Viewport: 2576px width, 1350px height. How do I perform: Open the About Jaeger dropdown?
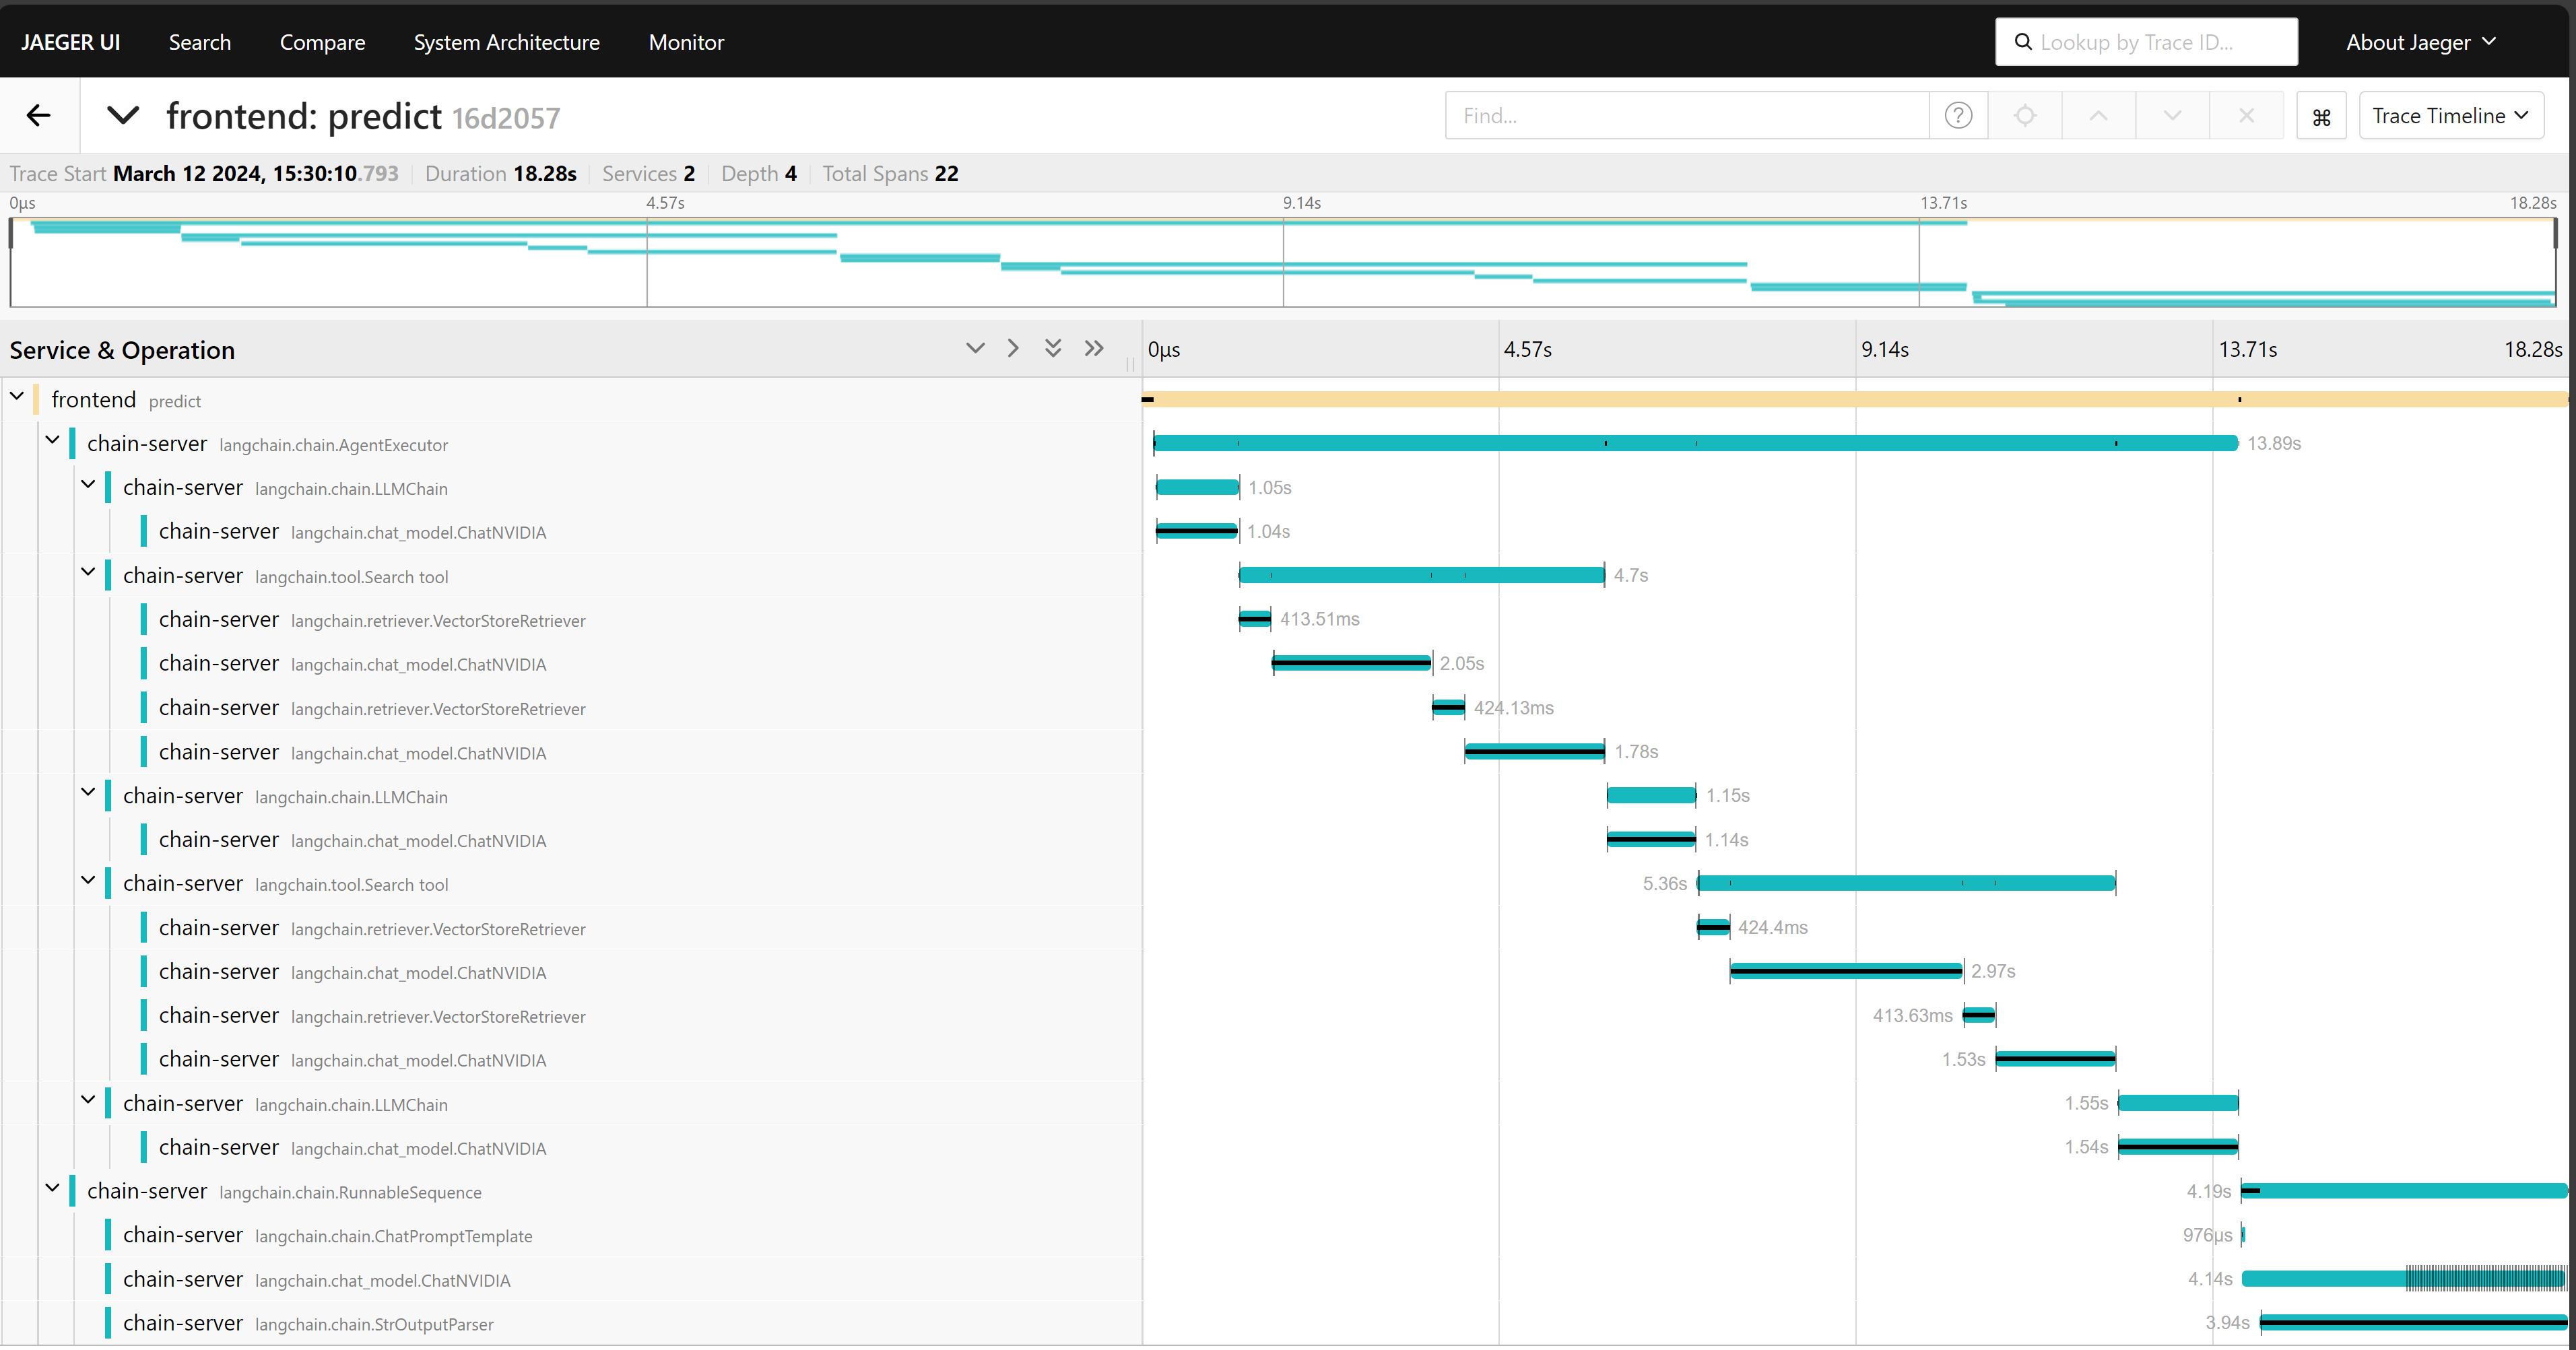tap(2421, 42)
